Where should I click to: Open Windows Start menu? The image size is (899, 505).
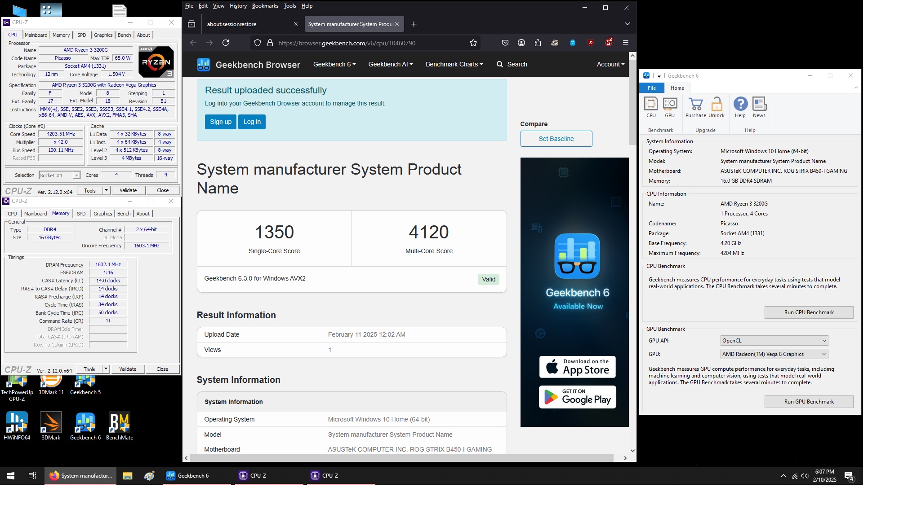click(11, 475)
